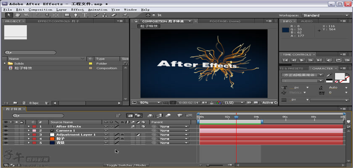Mute audio in Time Controls panel
The image size is (353, 168).
coord(329,60)
